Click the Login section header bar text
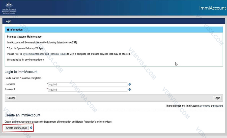The image size is (227, 138). pos(8,21)
